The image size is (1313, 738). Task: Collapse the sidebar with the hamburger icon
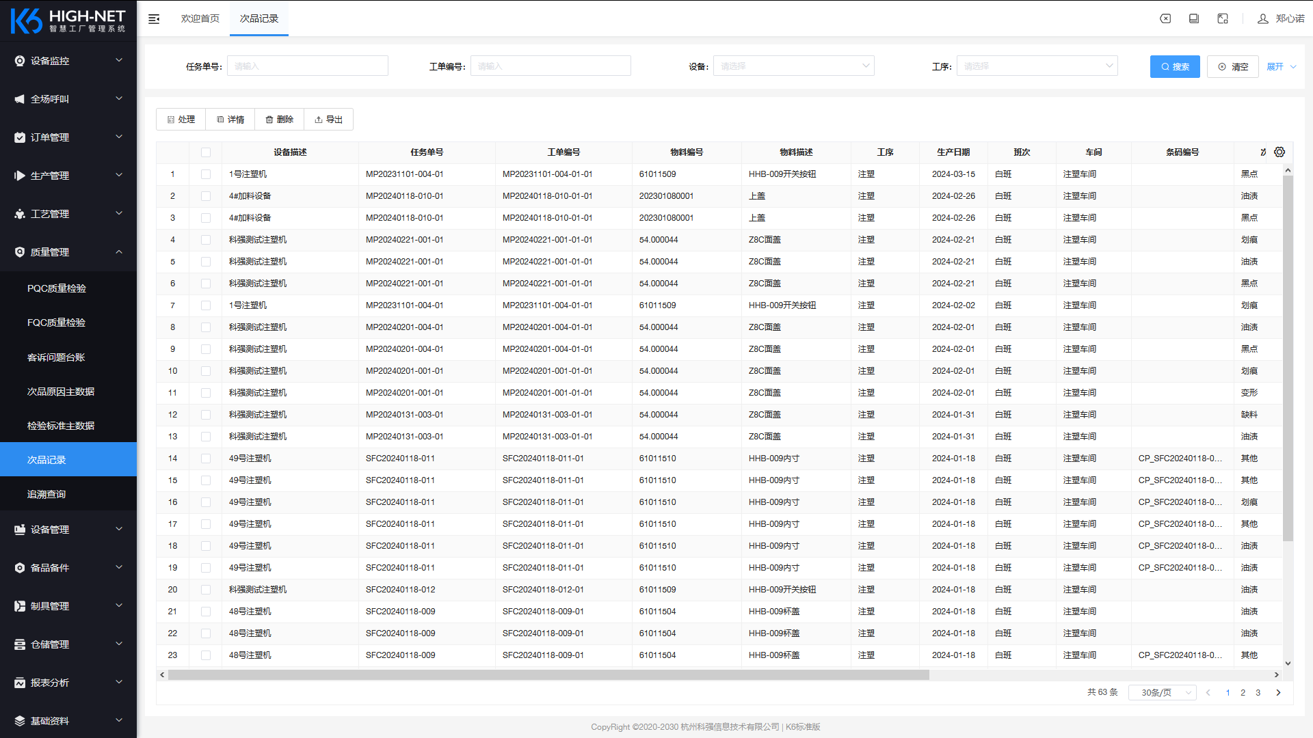(154, 18)
